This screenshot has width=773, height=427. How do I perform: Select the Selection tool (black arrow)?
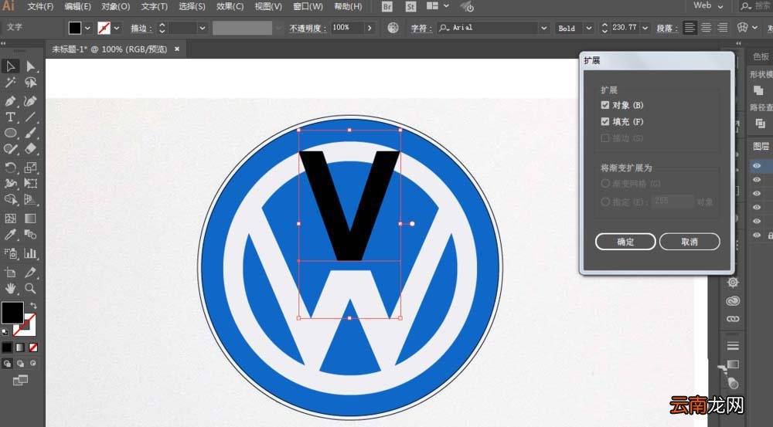(x=10, y=66)
